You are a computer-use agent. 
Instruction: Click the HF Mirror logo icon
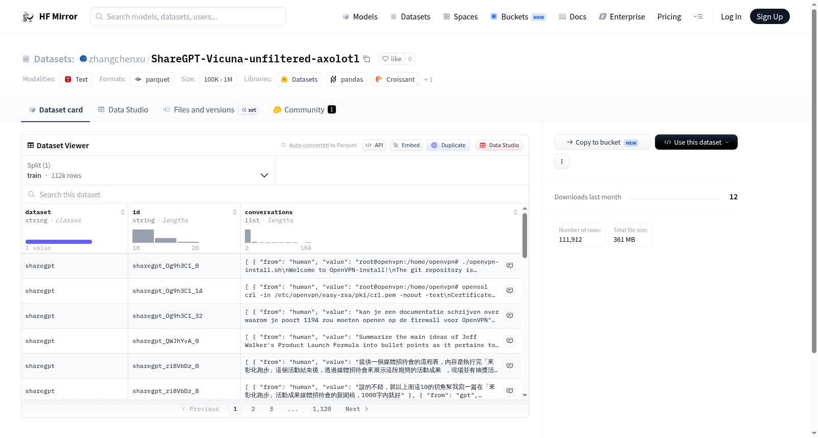click(28, 17)
